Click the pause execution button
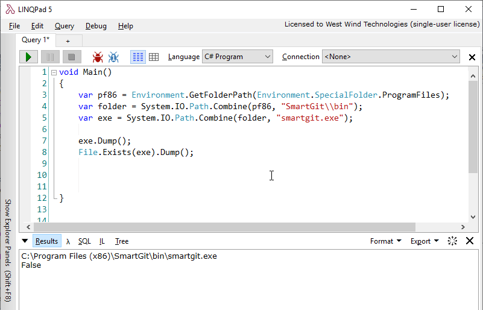Image resolution: width=483 pixels, height=310 pixels. tap(50, 57)
